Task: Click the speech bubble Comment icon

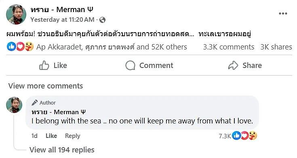Action: pos(130,66)
